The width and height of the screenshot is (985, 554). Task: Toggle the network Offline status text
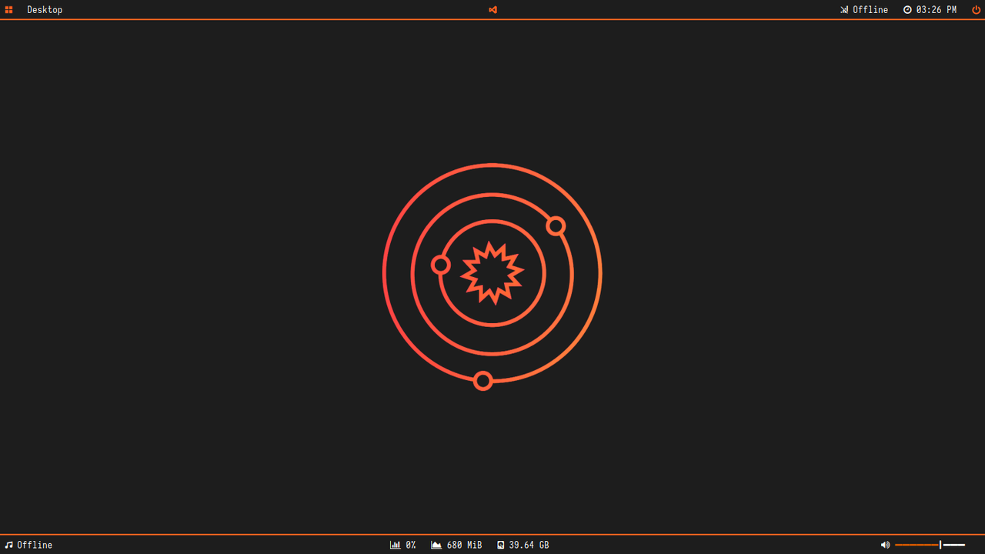click(870, 10)
